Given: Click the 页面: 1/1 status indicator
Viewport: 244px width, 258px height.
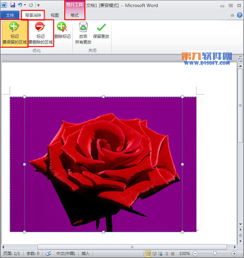Looking at the screenshot, I should pos(11,254).
